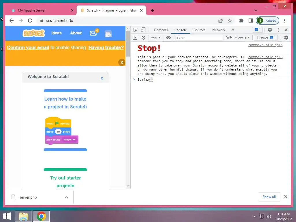Click the network tray icon
Viewport: 296px width, 222px height.
262,217
